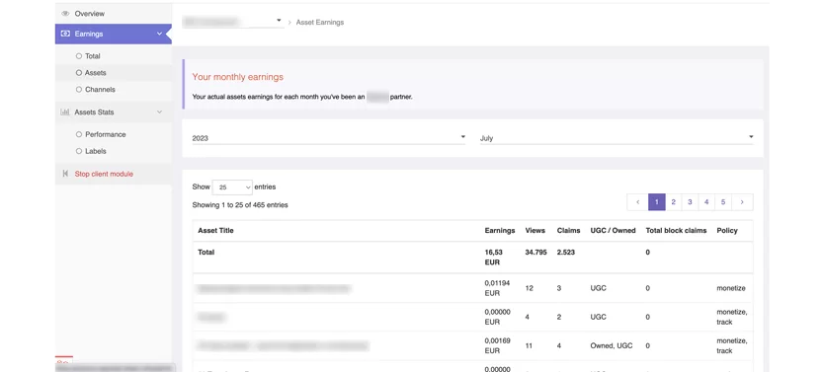Select the Assets radio item under Earnings
824x372 pixels.
[91, 73]
